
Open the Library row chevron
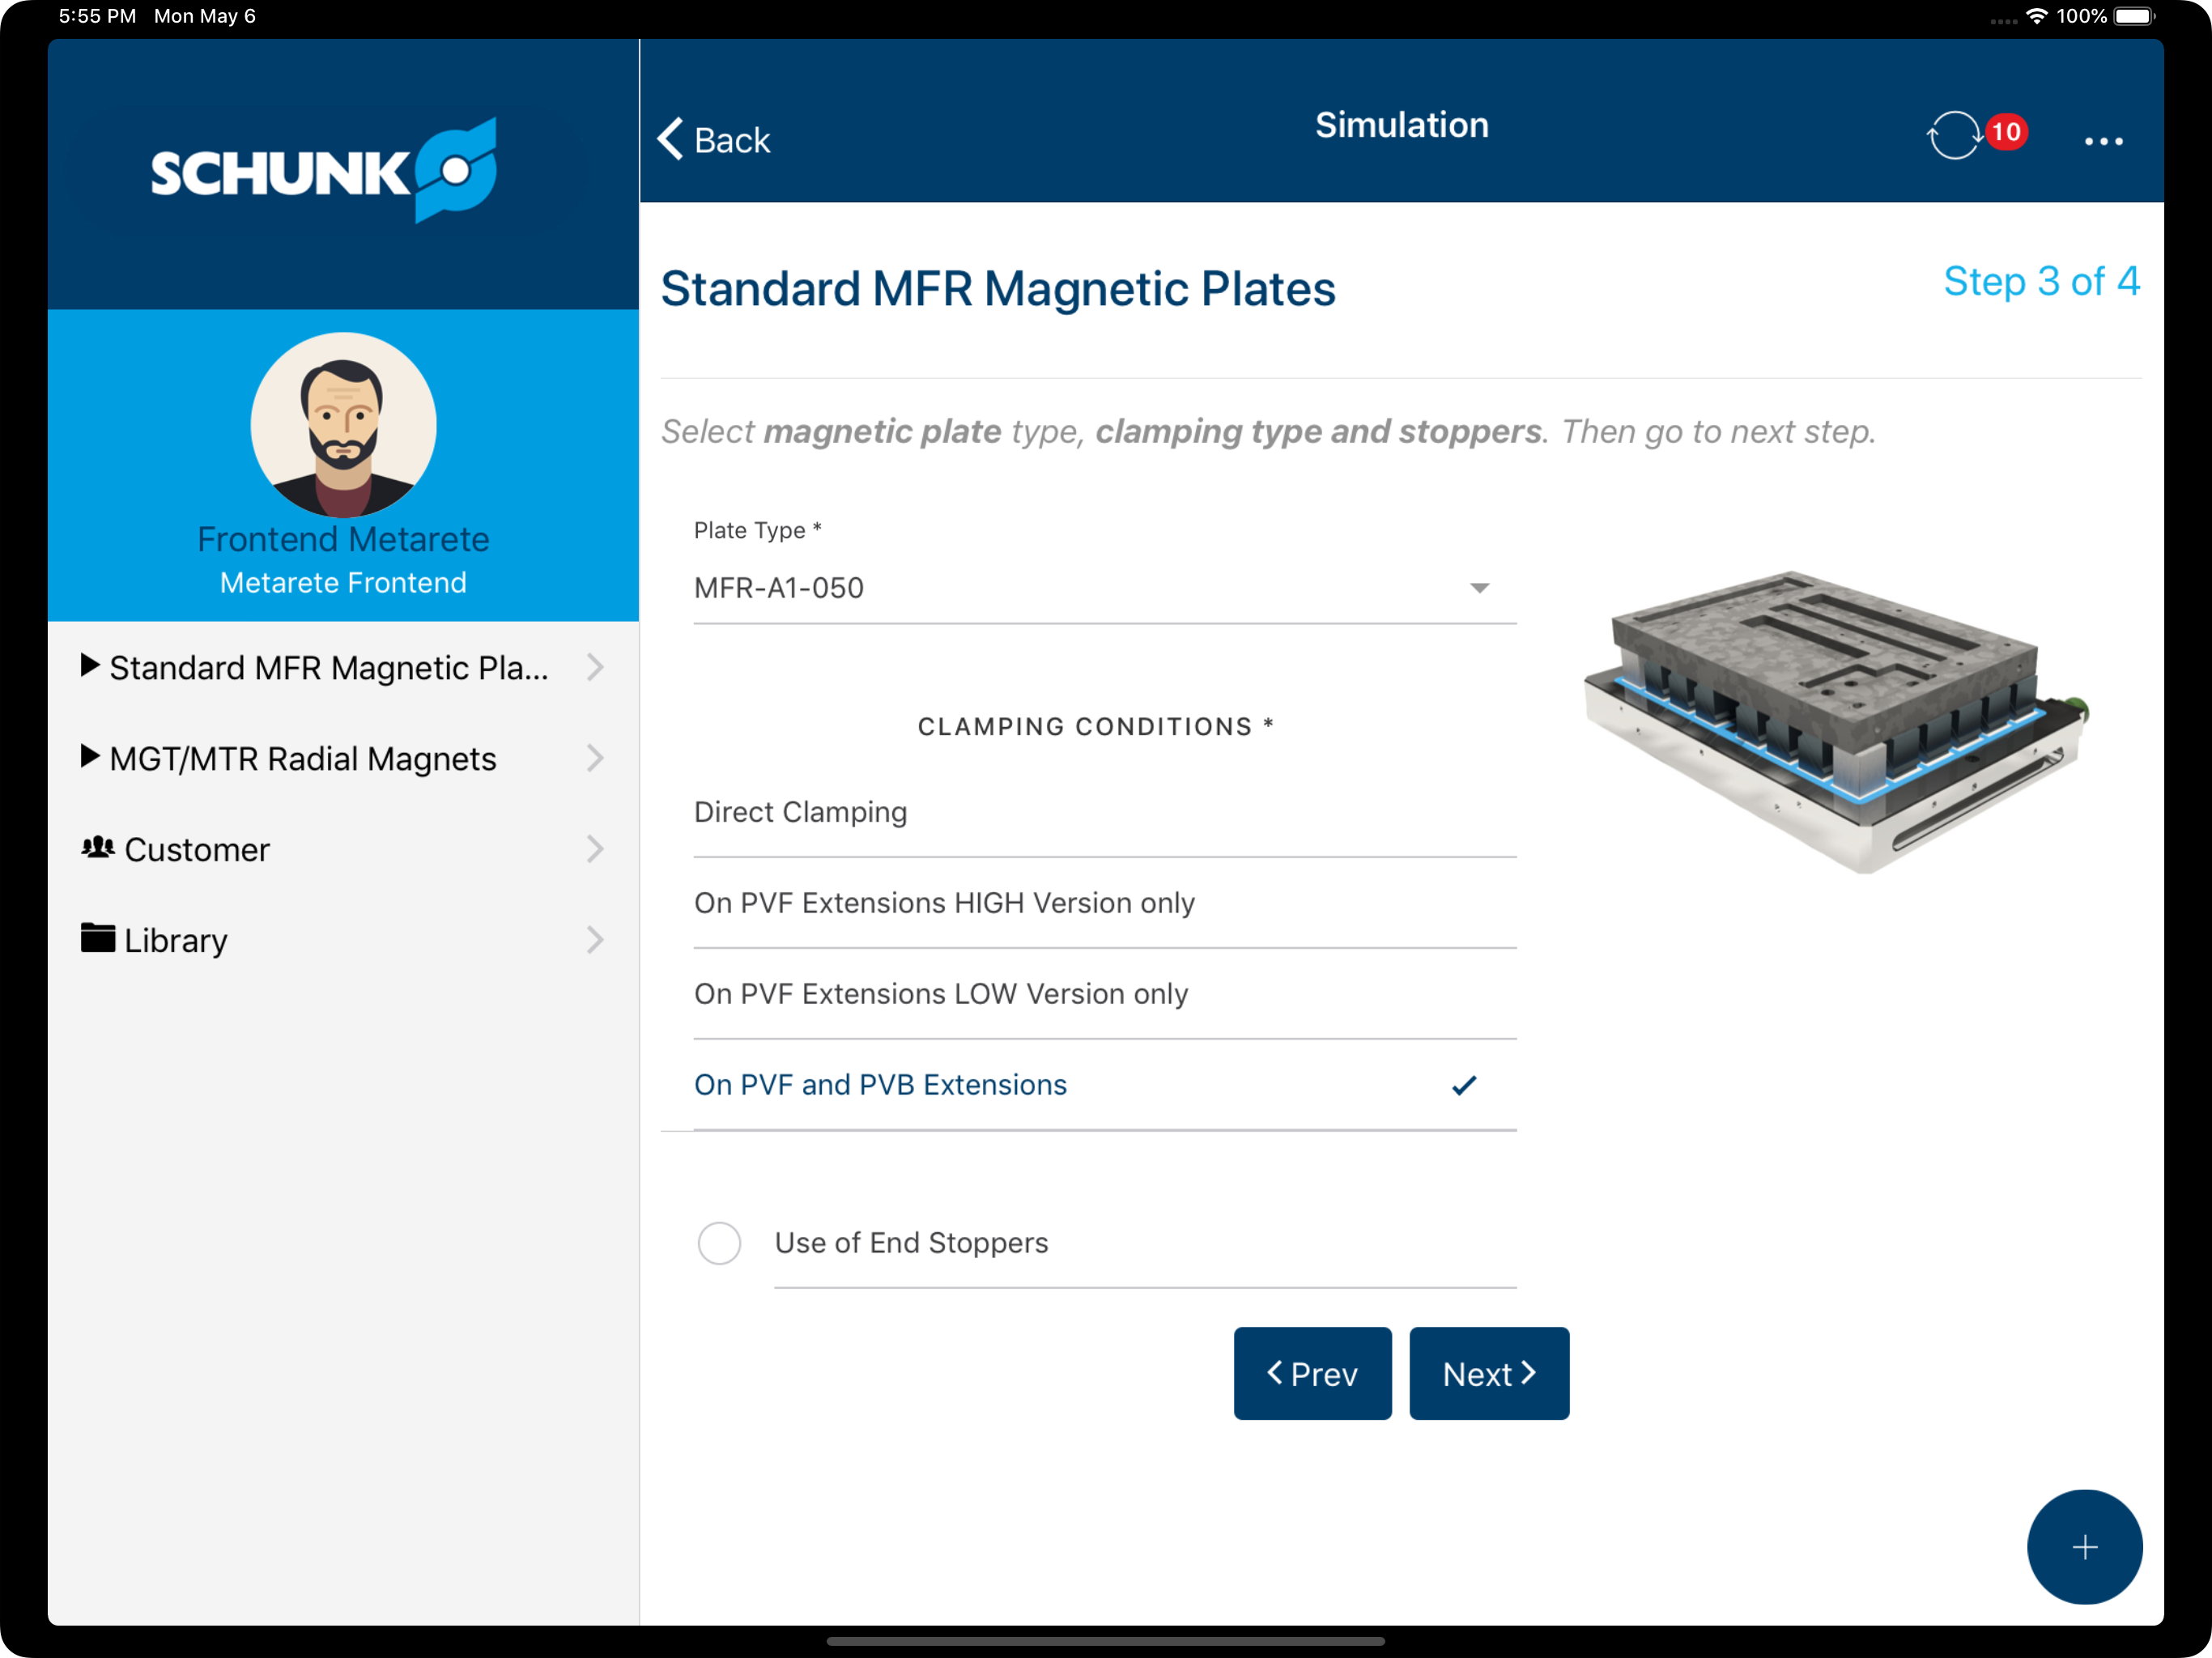(595, 940)
